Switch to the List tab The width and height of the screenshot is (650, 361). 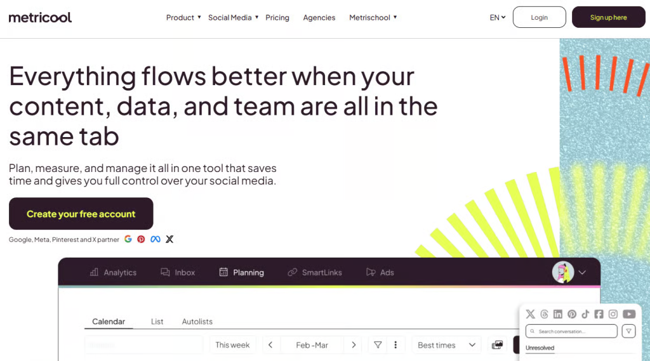pyautogui.click(x=157, y=322)
